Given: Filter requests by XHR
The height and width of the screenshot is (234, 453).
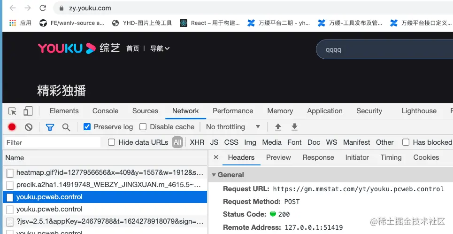Looking at the screenshot, I should point(197,142).
